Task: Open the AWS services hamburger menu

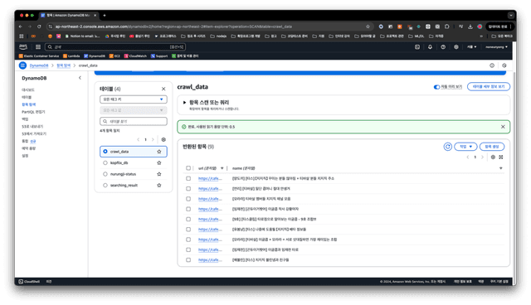Action: tap(38, 47)
